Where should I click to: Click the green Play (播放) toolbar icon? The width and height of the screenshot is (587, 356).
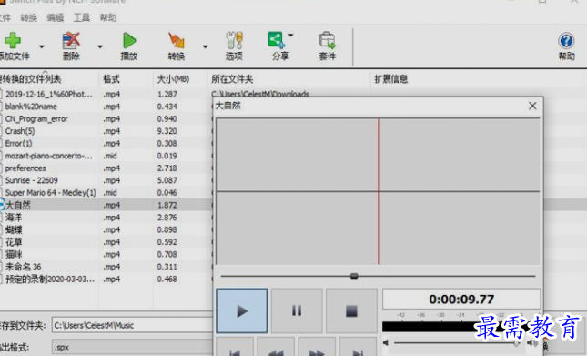click(x=129, y=40)
